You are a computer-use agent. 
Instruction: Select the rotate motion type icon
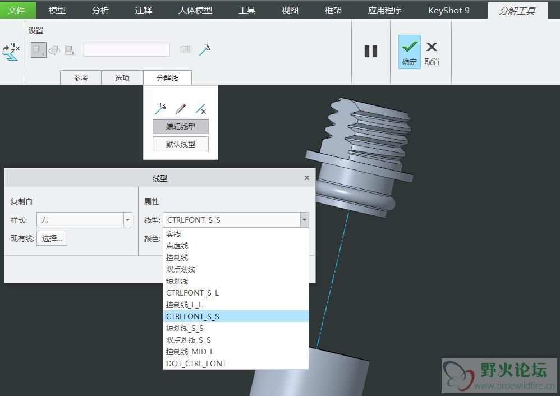pyautogui.click(x=54, y=50)
